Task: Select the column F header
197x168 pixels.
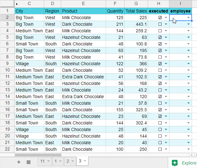Action: tap(115, 4)
